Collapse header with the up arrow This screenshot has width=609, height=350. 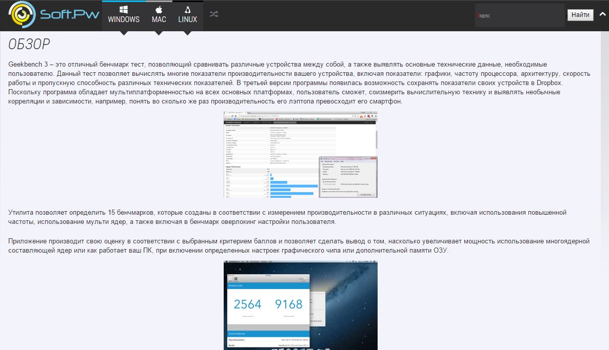(x=602, y=14)
